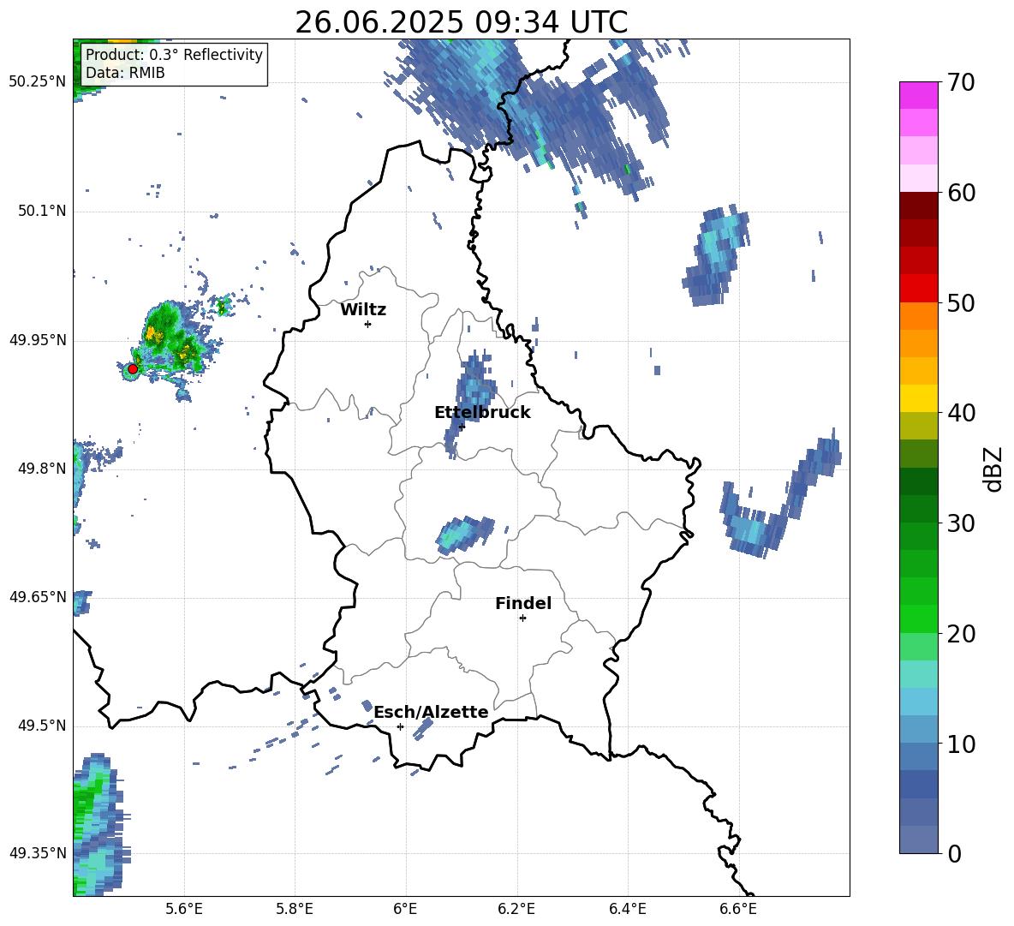This screenshot has height=926, width=1014.
Task: Pick the bright red colorbar segment above 50
Action: tap(918, 289)
